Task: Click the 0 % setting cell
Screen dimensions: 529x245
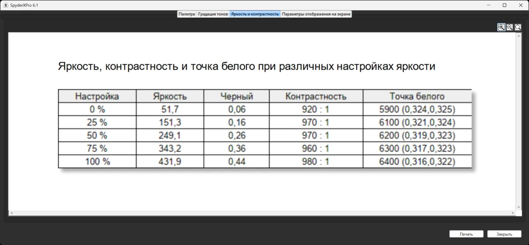Action: pyautogui.click(x=97, y=110)
